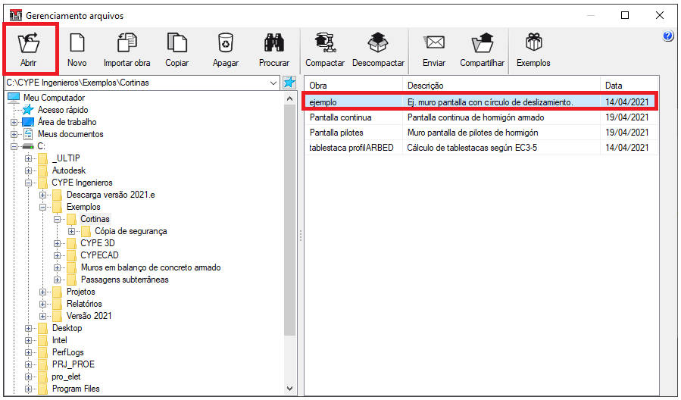
Task: Select Acesso rápido star item
Action: pyautogui.click(x=63, y=110)
